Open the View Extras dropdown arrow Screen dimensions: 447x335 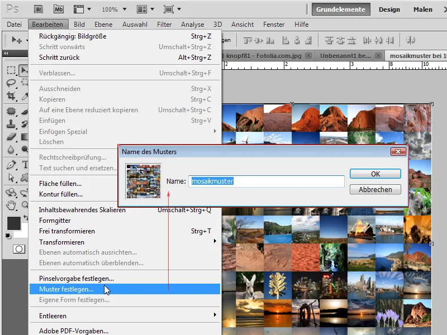point(89,9)
